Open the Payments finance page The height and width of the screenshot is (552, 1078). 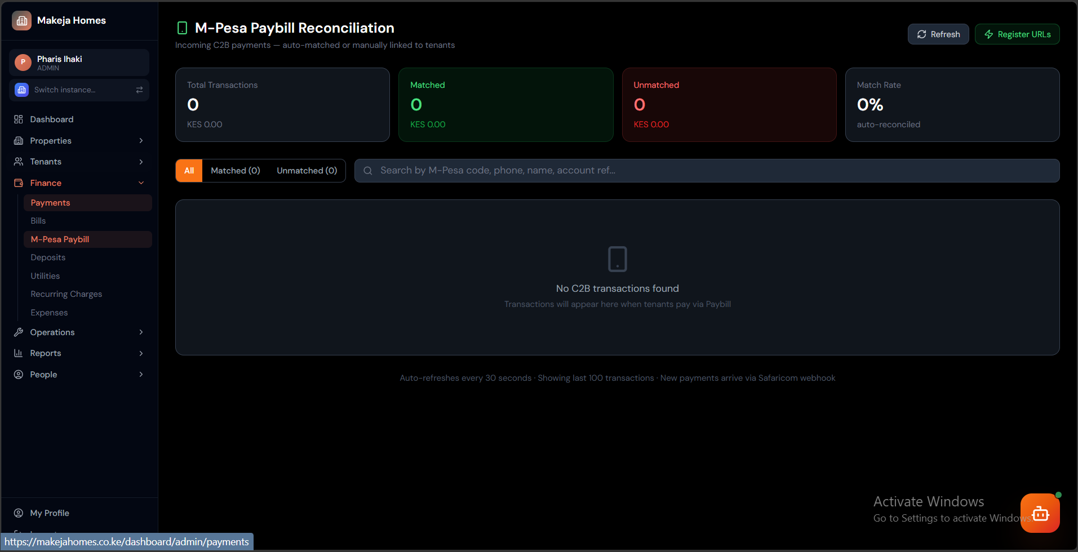pyautogui.click(x=88, y=203)
